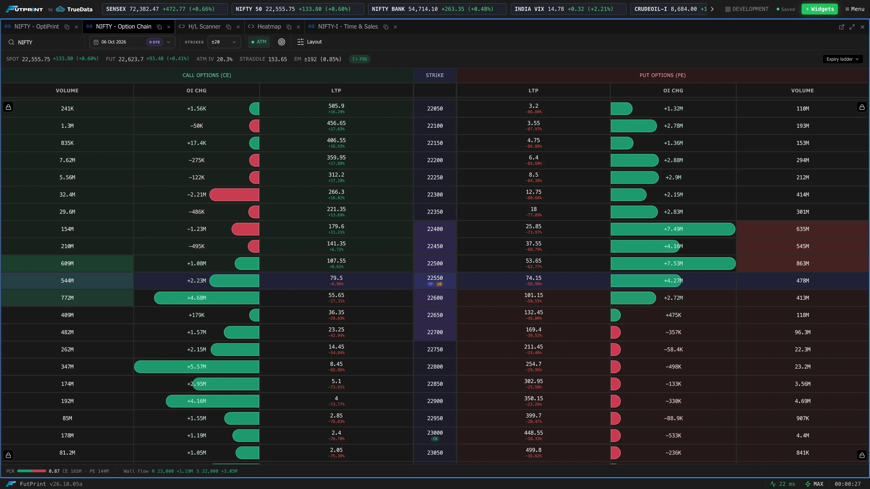This screenshot has width=870, height=489.
Task: Select the 22550 strike cell
Action: [x=435, y=280]
